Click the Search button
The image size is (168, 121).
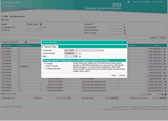pos(154,37)
